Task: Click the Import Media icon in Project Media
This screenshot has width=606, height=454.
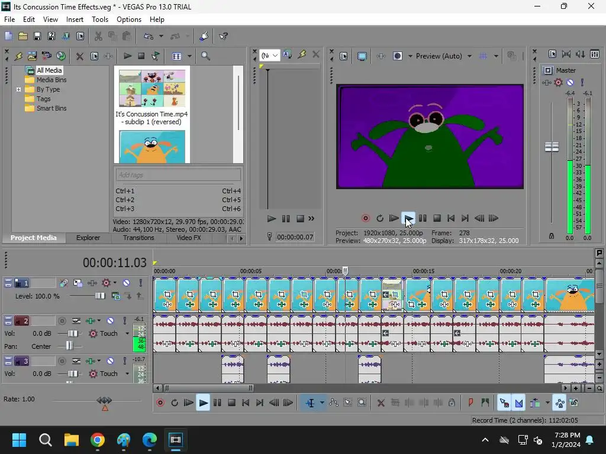Action: click(x=33, y=56)
